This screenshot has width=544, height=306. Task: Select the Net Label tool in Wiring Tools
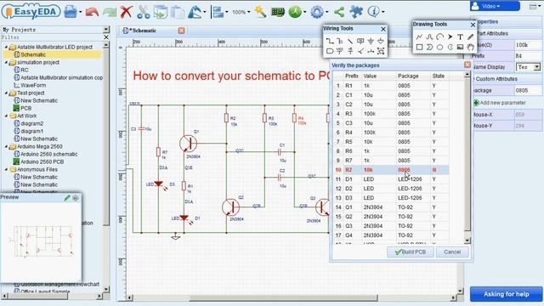pos(360,42)
